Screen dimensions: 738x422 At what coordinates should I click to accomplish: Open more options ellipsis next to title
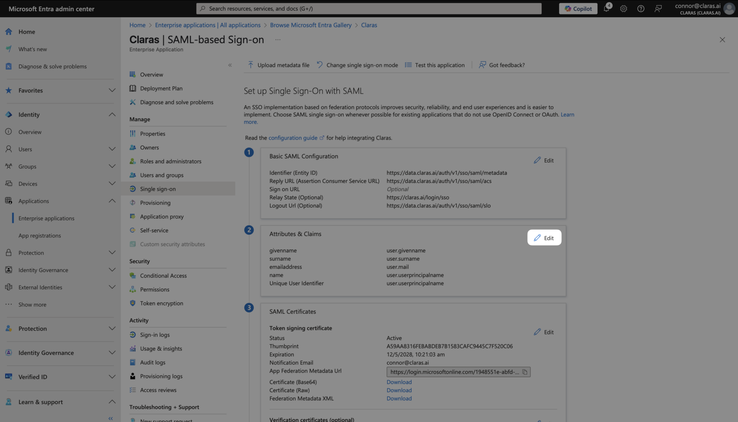tap(278, 40)
